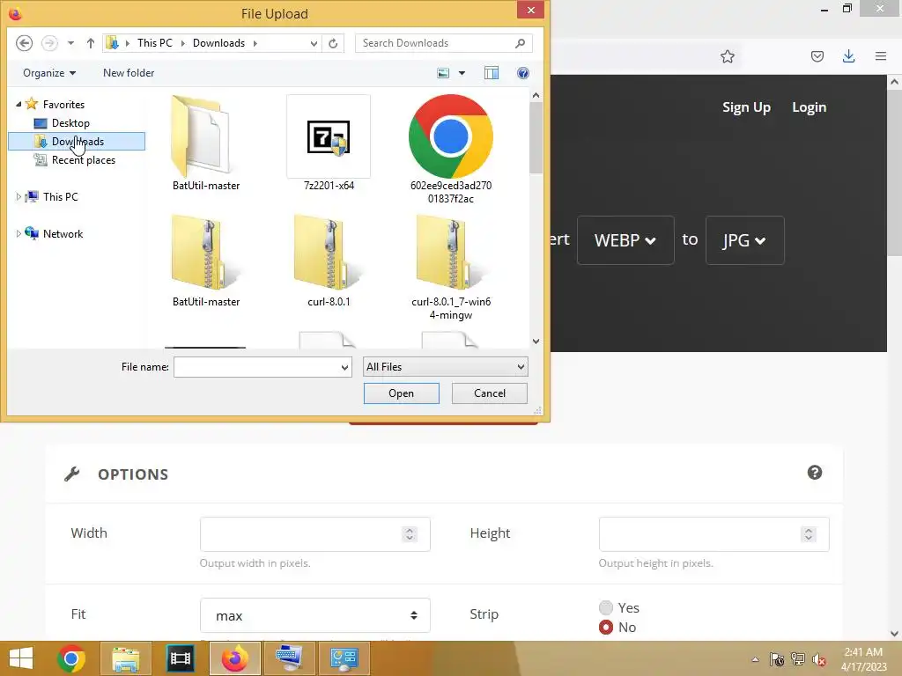Open recent locations dropdown arrow

click(70, 43)
